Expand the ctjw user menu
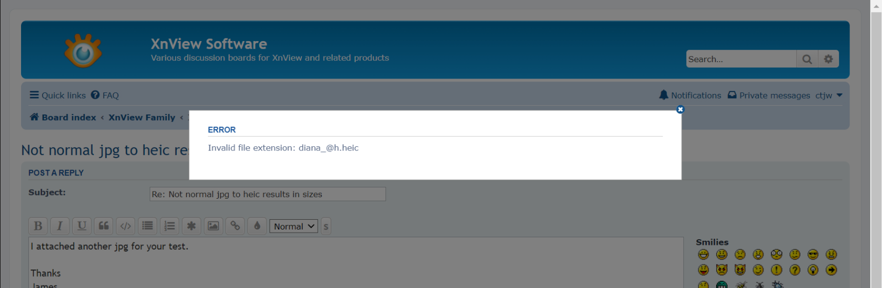 pyautogui.click(x=829, y=95)
